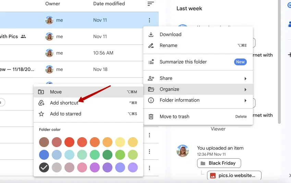This screenshot has width=291, height=183.
Task: Choose Move to trash
Action: [198, 117]
